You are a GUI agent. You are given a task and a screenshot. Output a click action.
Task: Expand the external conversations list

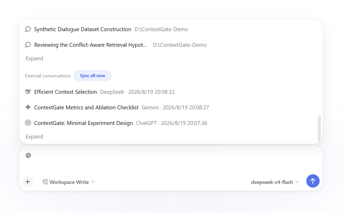click(x=34, y=136)
